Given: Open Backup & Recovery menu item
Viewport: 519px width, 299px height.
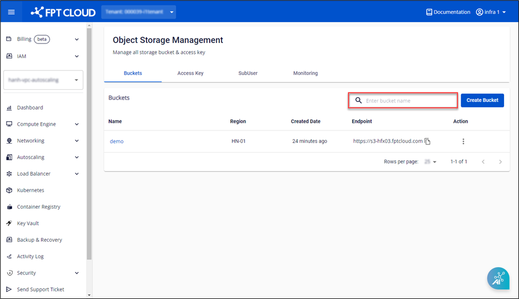Looking at the screenshot, I should pyautogui.click(x=39, y=240).
